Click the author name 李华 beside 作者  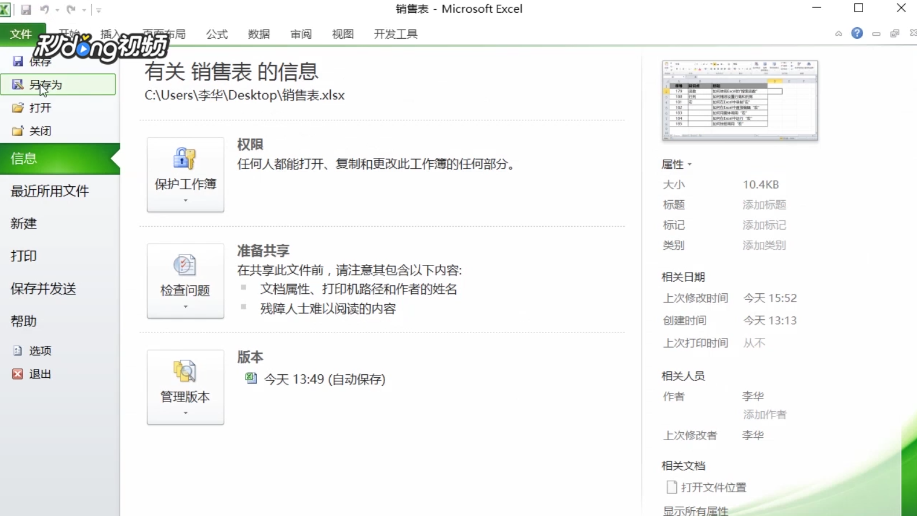(753, 396)
